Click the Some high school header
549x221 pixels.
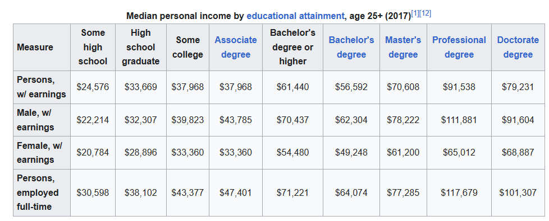93,47
